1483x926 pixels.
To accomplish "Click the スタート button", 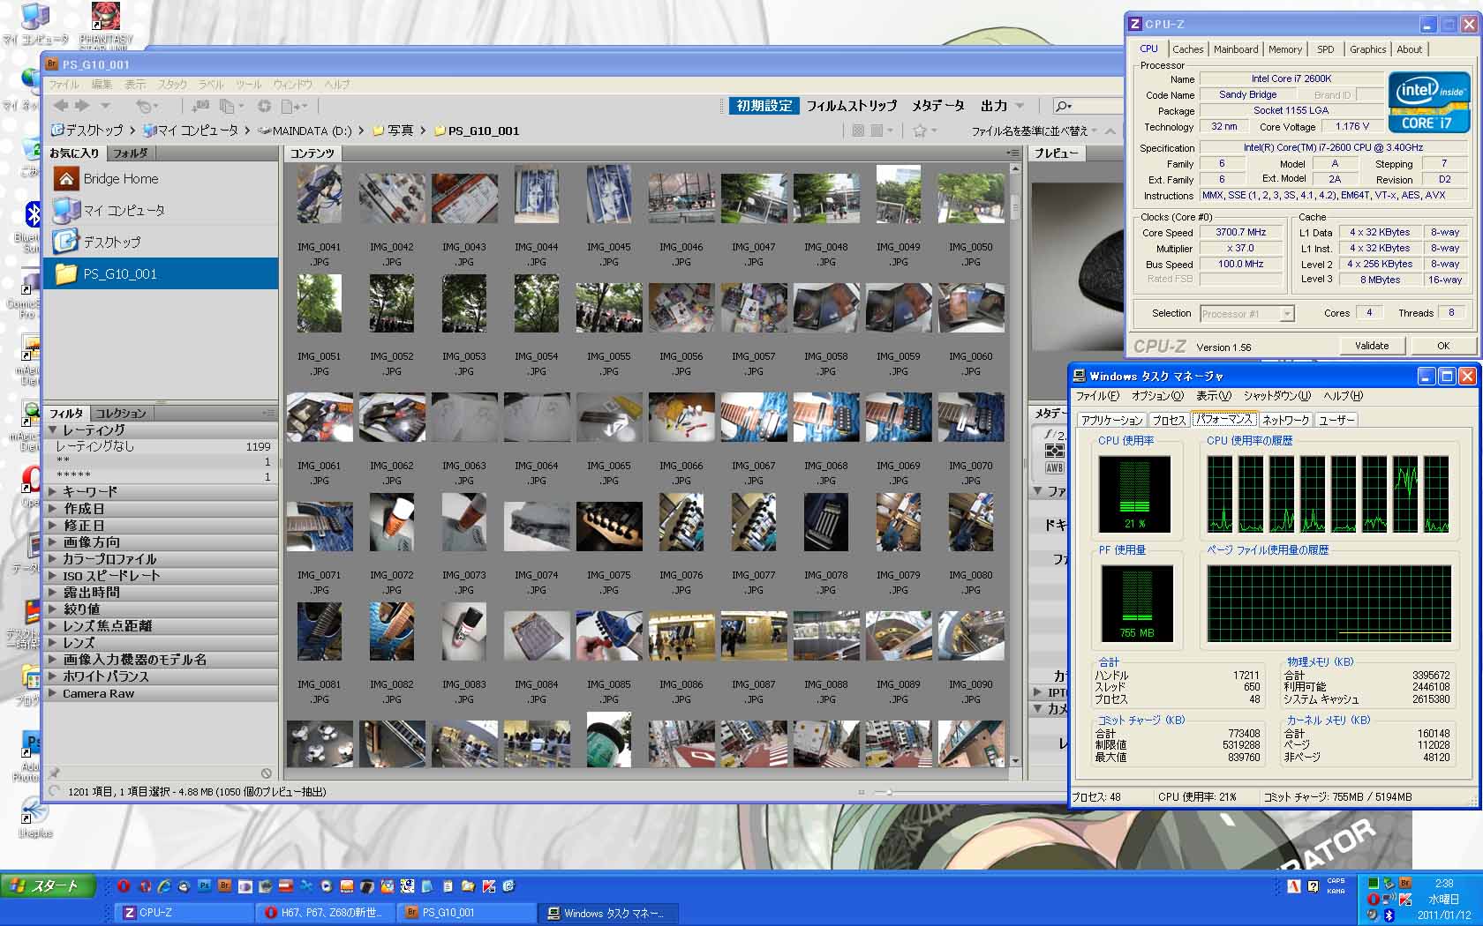I will click(x=48, y=886).
